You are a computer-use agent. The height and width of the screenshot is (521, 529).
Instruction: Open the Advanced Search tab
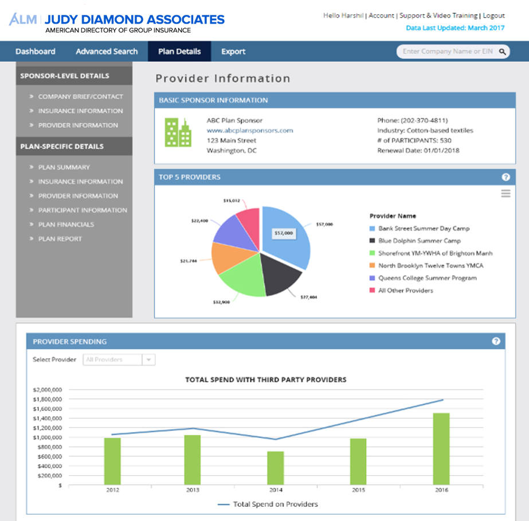pos(107,51)
